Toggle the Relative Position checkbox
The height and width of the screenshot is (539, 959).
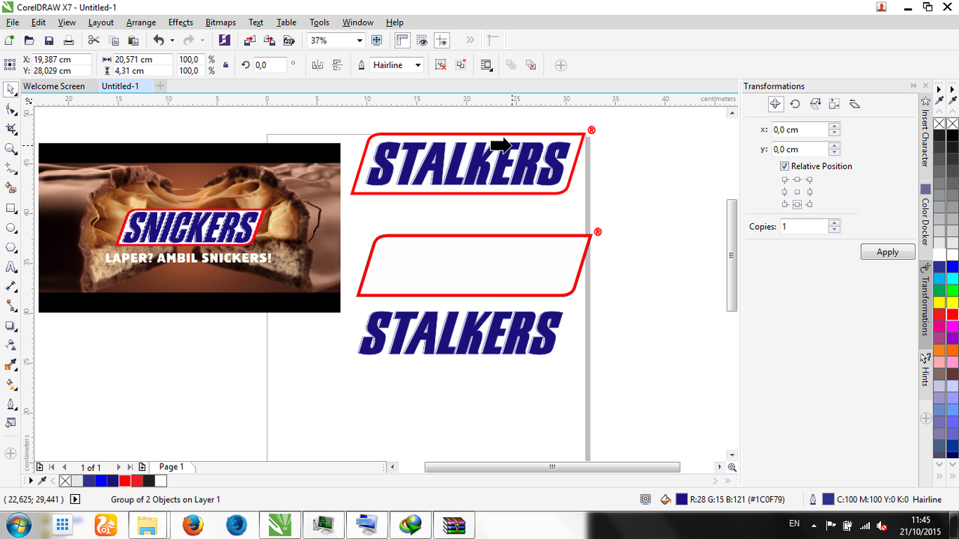(x=784, y=166)
